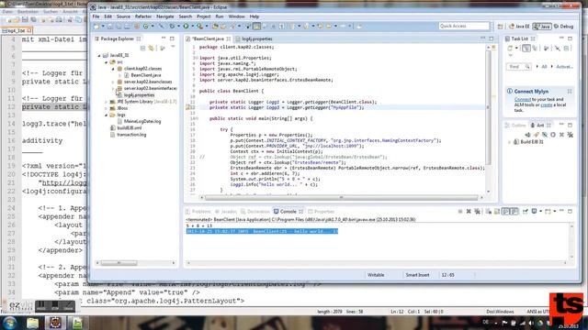Open Windows Explorer from the taskbar
The image size is (588, 330).
[32, 323]
